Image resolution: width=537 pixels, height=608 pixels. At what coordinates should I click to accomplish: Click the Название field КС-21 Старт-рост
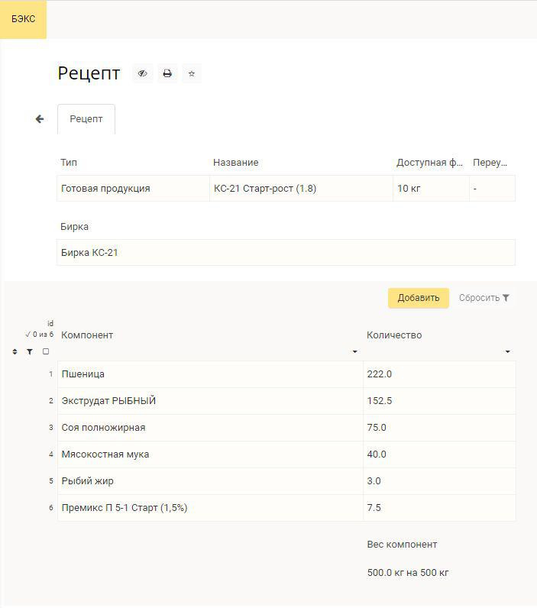301,189
